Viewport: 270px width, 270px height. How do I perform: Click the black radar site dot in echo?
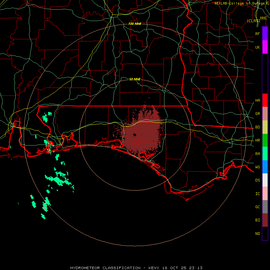(135, 135)
